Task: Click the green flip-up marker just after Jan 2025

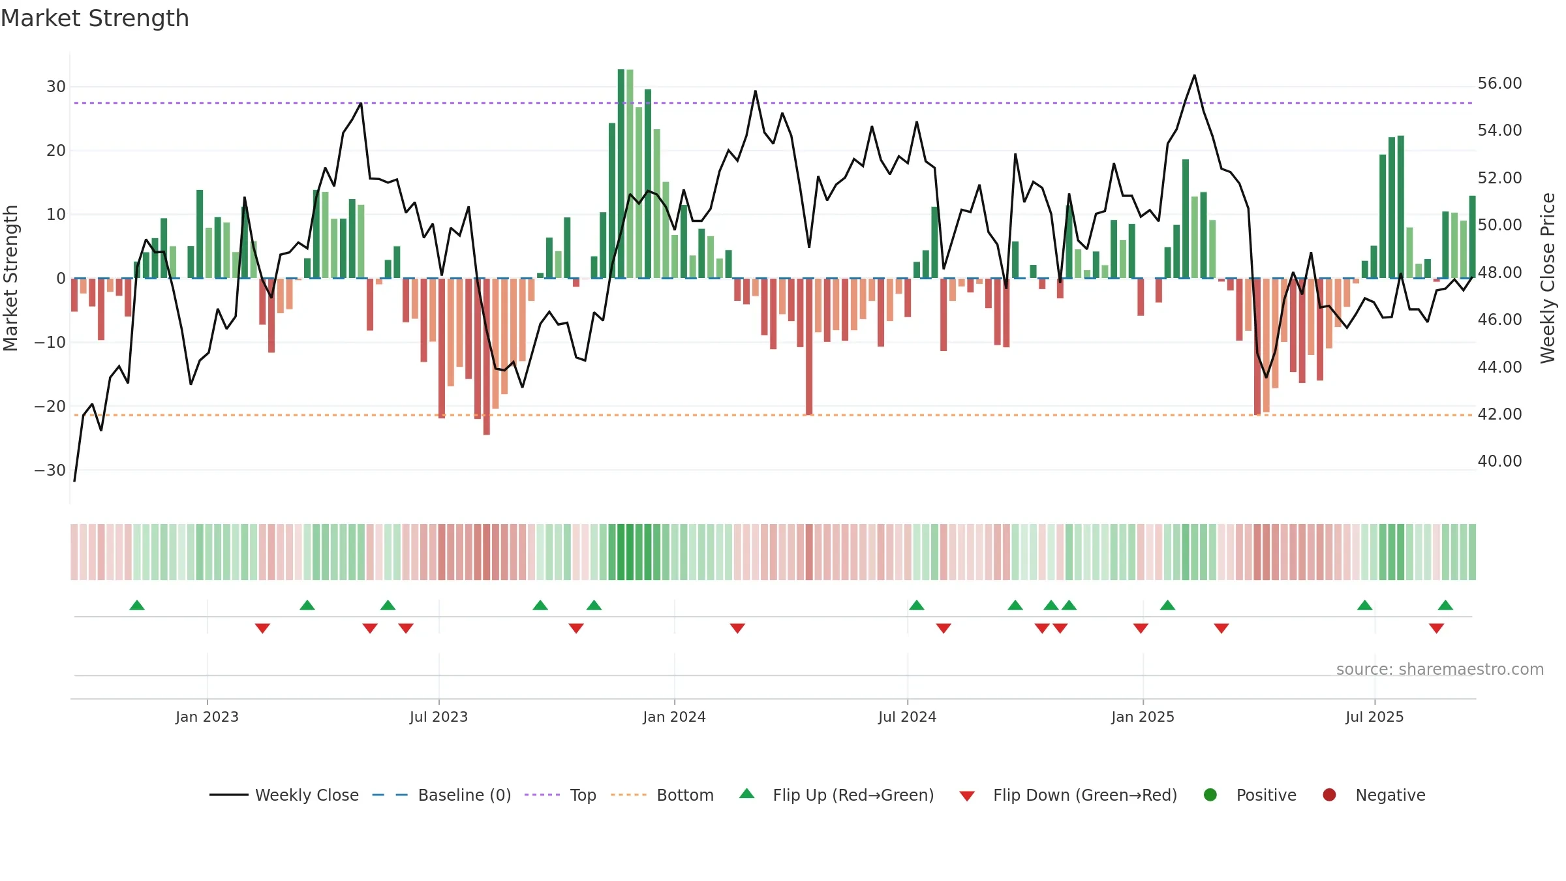Action: pyautogui.click(x=1167, y=605)
